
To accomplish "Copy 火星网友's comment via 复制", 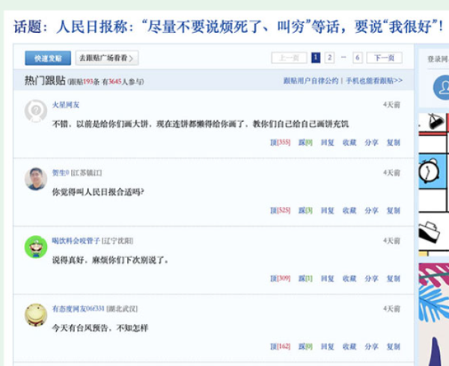I will tap(394, 142).
